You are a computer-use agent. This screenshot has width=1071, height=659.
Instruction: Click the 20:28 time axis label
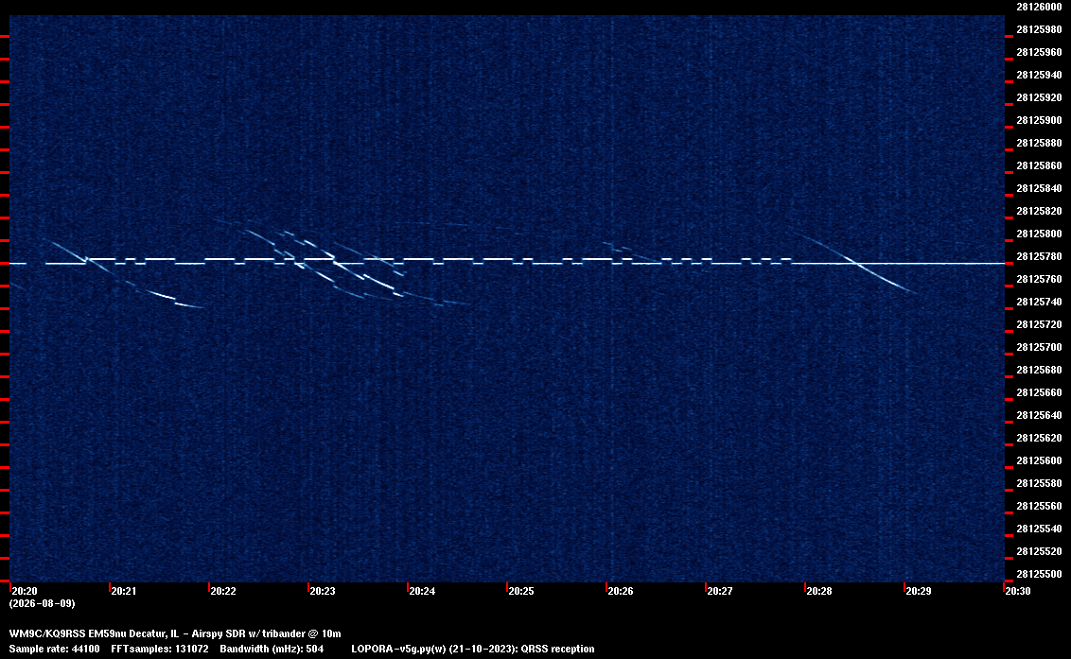point(819,591)
